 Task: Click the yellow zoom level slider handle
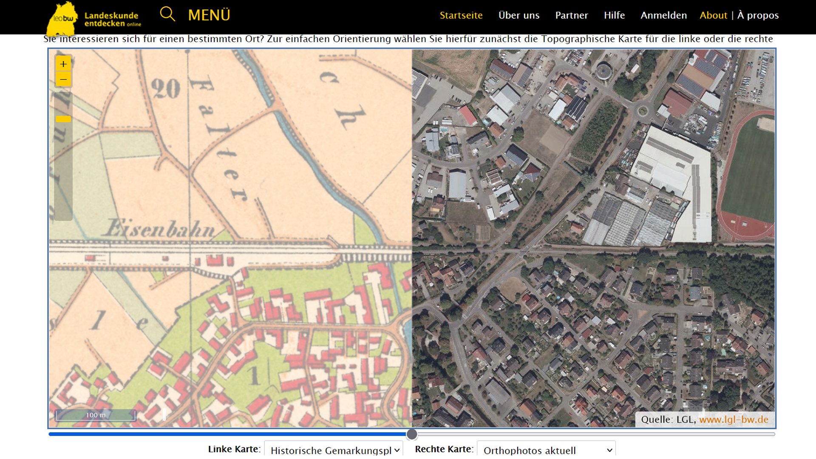pyautogui.click(x=63, y=119)
